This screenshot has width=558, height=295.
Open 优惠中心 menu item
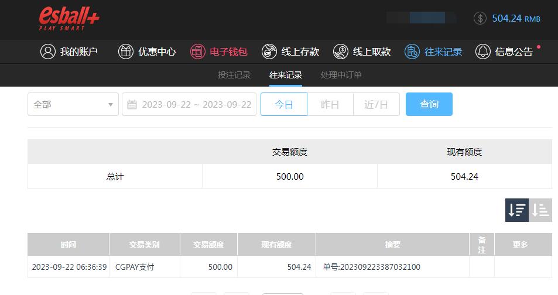click(147, 52)
